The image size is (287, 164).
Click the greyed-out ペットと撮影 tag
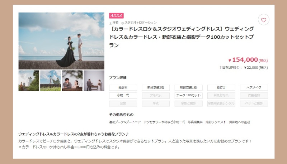coord(254,103)
